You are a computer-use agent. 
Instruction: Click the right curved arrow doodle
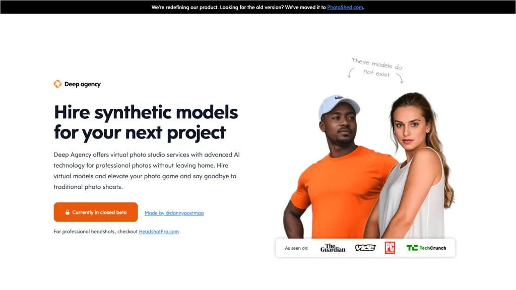pos(400,78)
